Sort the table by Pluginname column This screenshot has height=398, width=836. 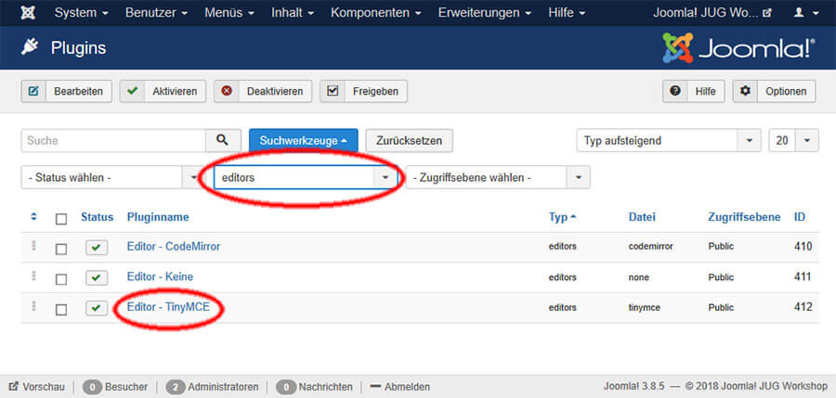click(x=158, y=217)
